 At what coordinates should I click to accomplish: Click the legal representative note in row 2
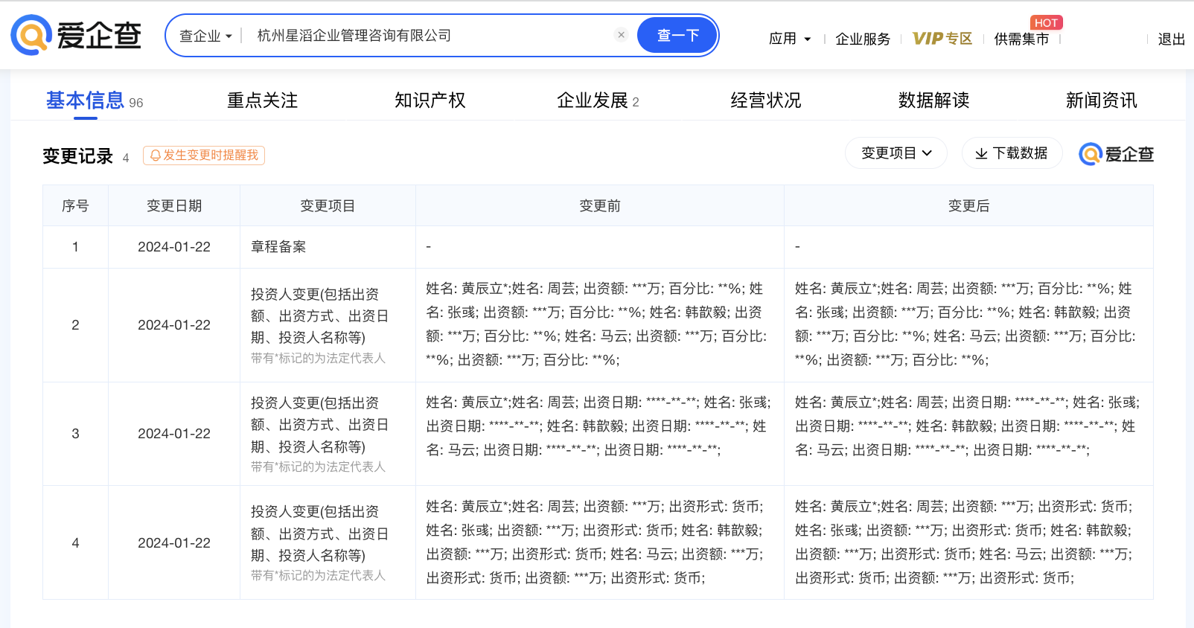point(318,359)
